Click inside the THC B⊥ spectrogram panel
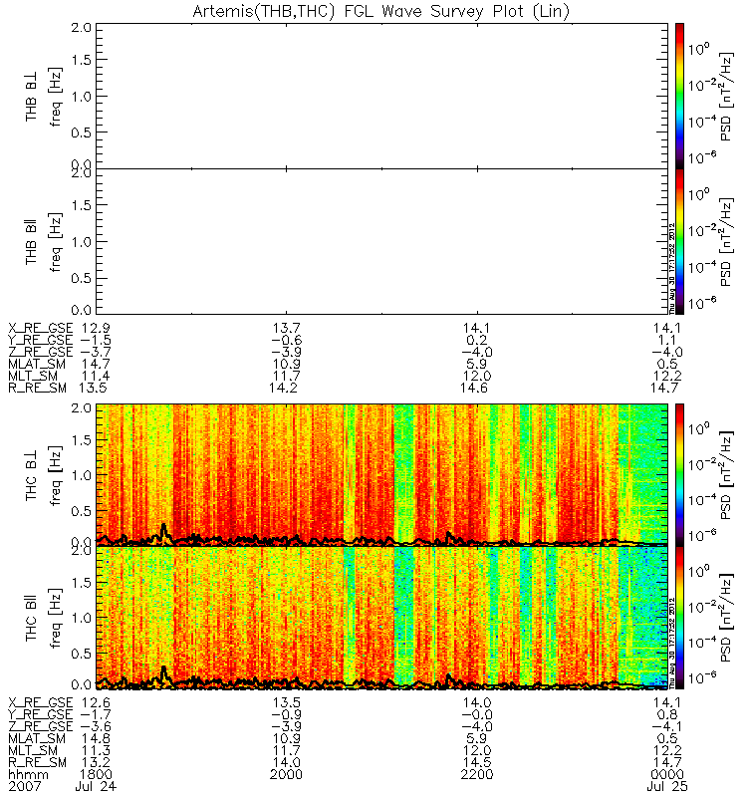The image size is (747, 797). pyautogui.click(x=381, y=475)
